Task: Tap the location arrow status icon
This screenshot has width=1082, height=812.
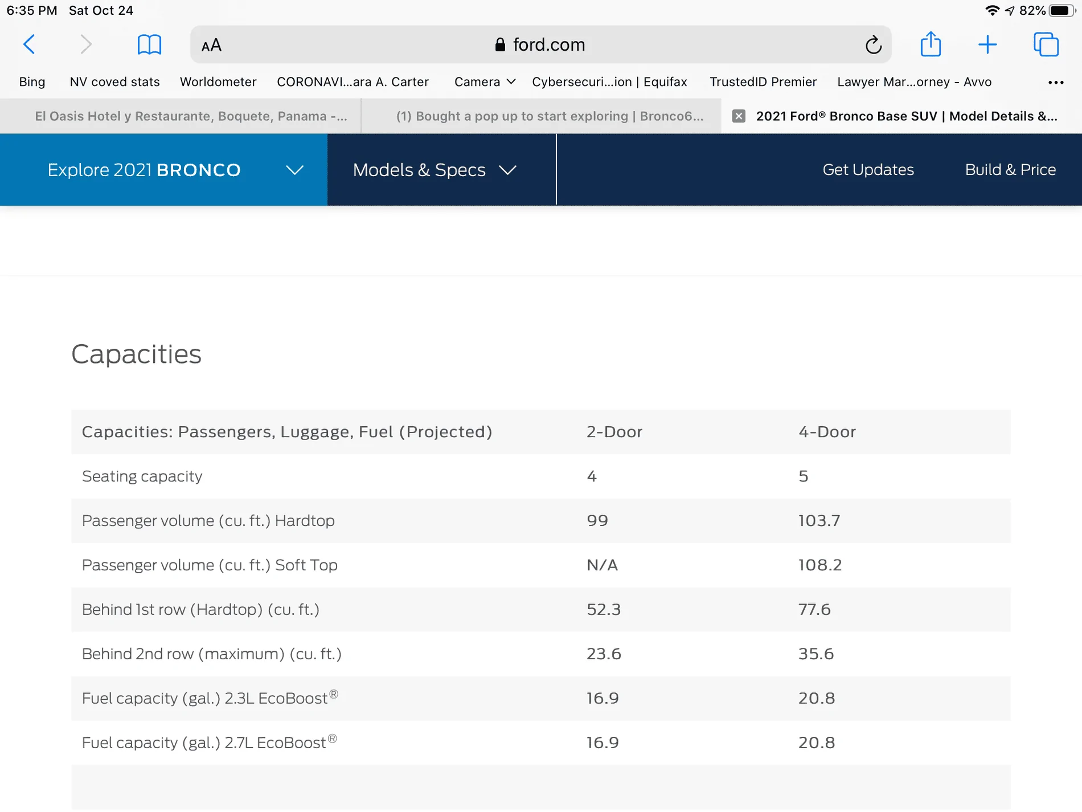Action: (1010, 10)
